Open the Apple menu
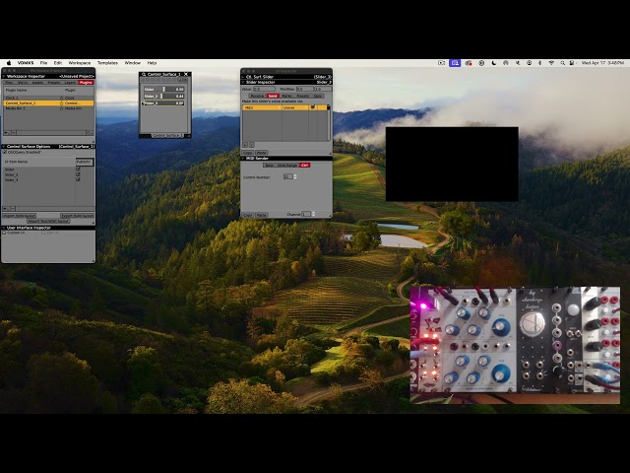This screenshot has height=473, width=630. click(9, 63)
